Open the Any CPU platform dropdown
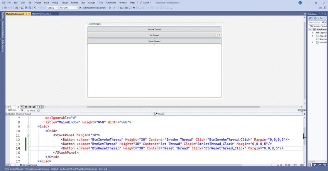The image size is (328, 171). coord(68,8)
